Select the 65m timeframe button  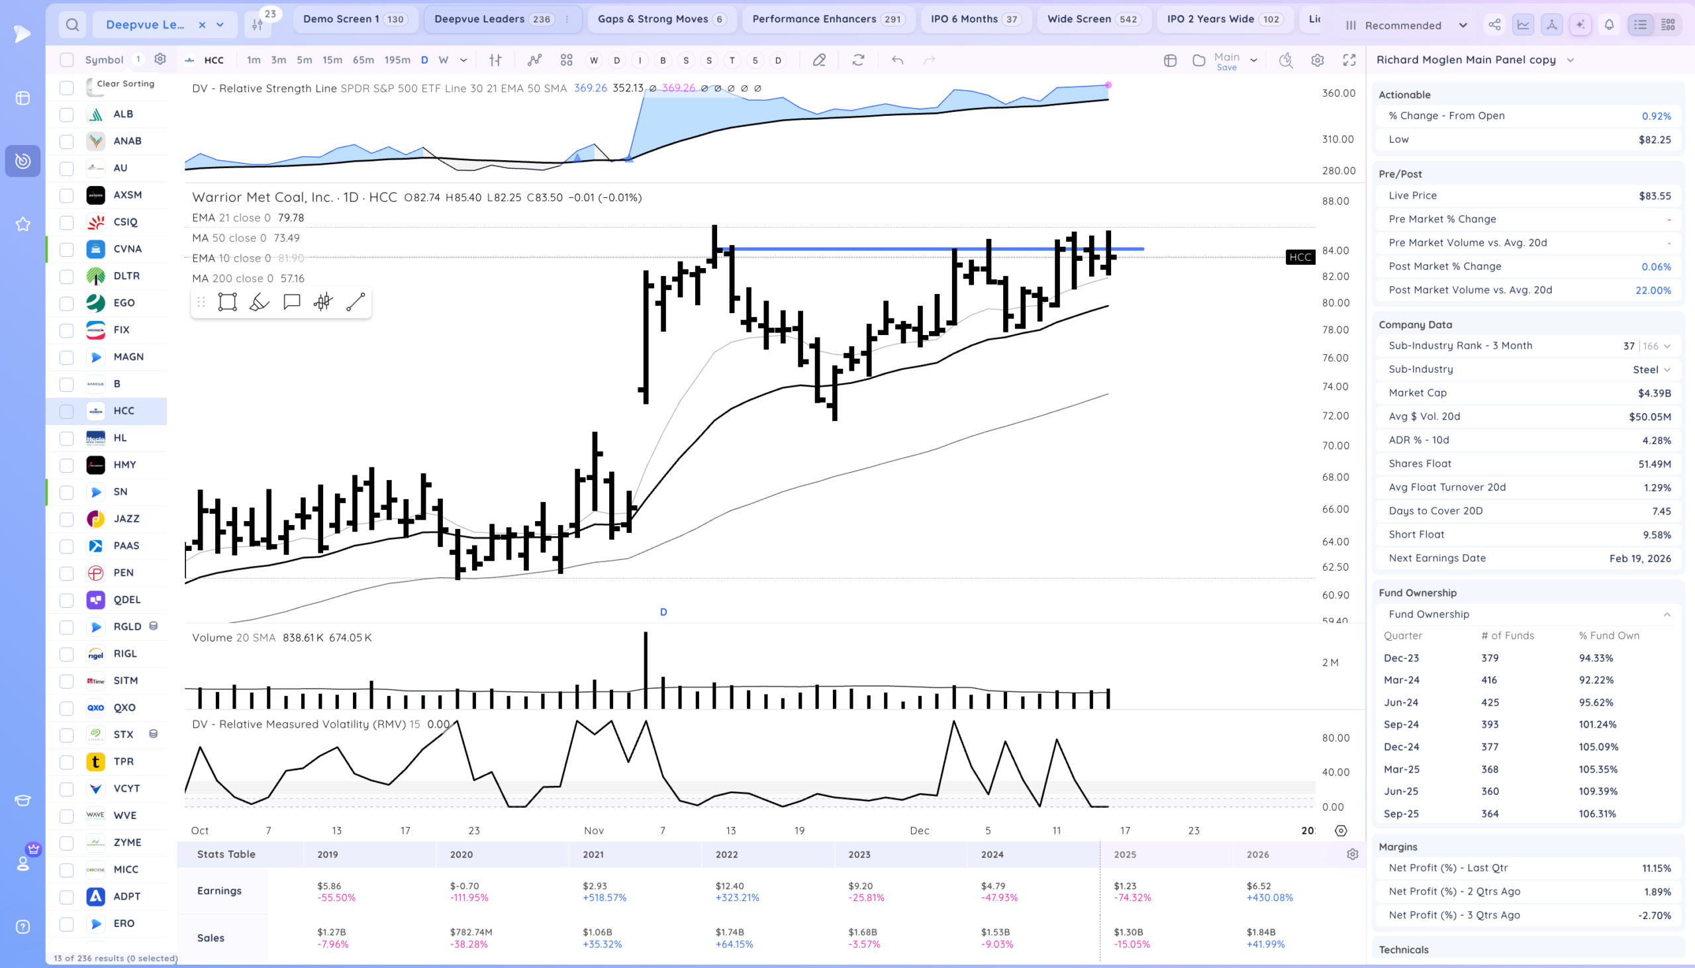[363, 60]
